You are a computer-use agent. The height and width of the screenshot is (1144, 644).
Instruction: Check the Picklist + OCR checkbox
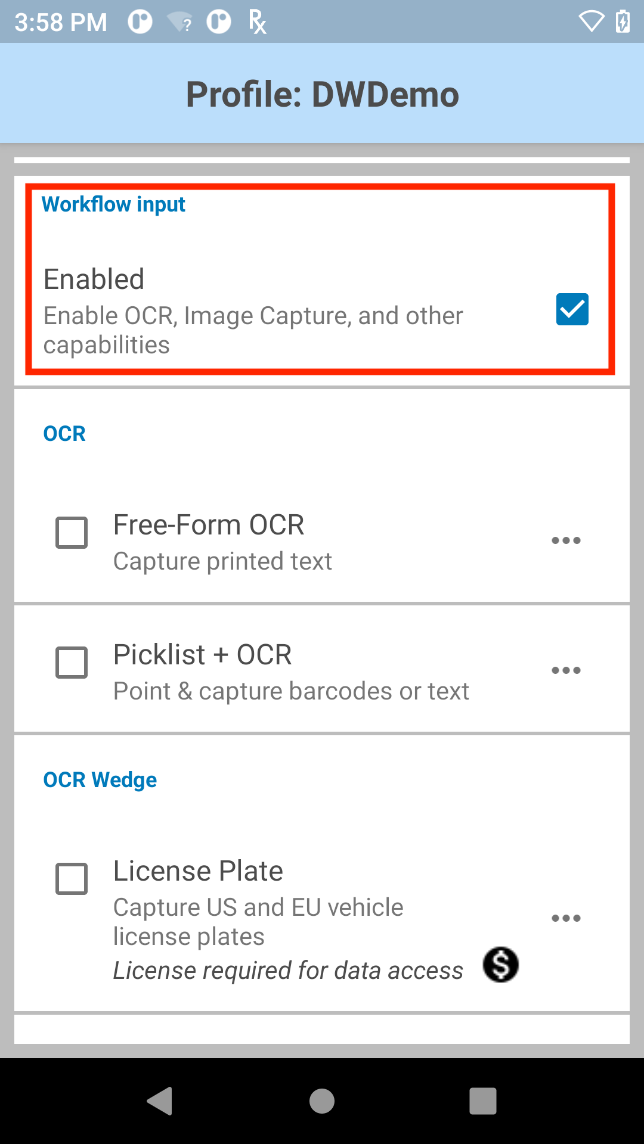(72, 662)
